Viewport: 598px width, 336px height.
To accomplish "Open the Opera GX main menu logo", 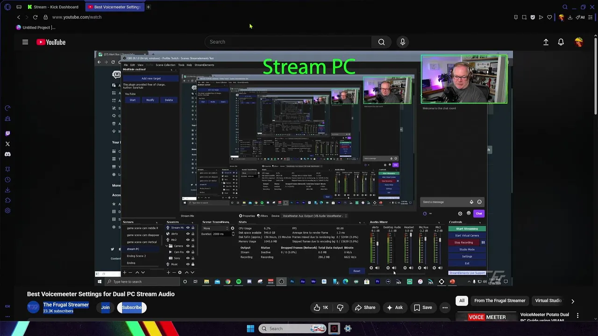I will coord(7,7).
